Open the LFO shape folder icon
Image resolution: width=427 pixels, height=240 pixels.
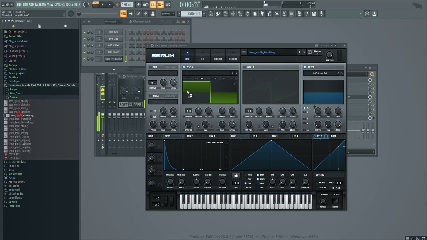[236, 175]
